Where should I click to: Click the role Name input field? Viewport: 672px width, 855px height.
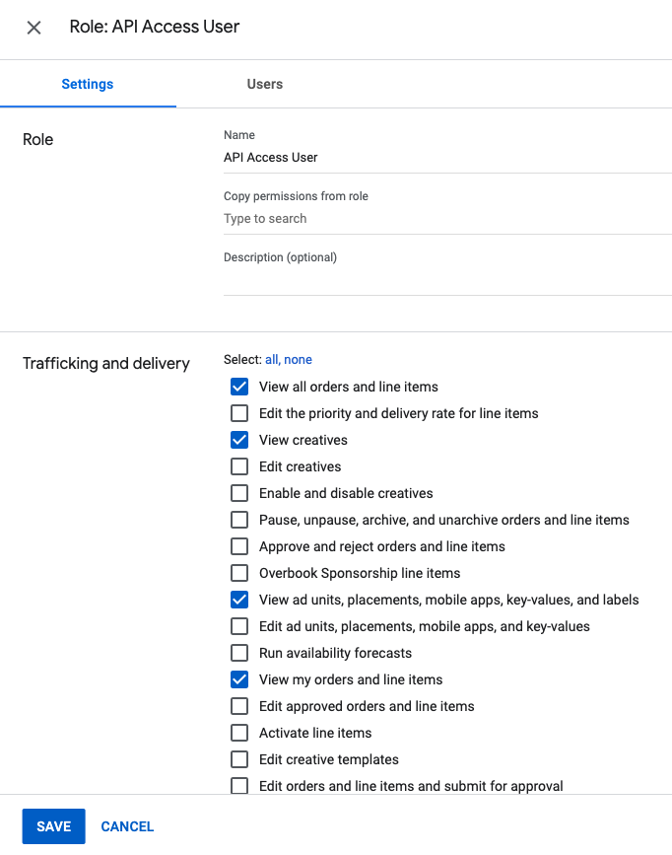click(446, 158)
